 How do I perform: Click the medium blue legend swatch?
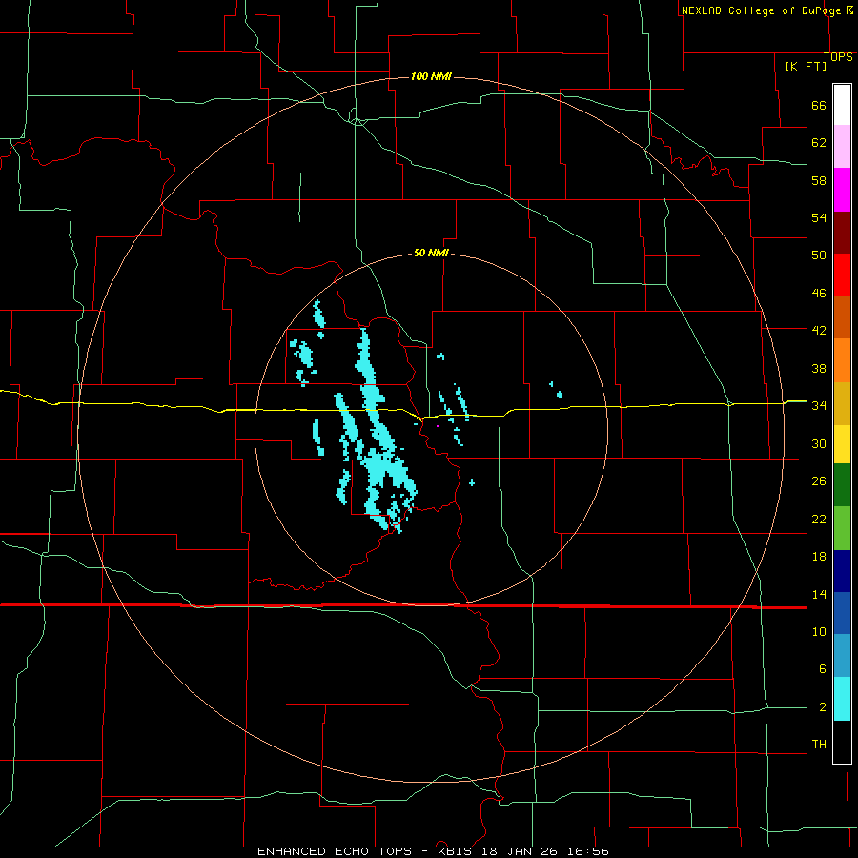pos(842,613)
